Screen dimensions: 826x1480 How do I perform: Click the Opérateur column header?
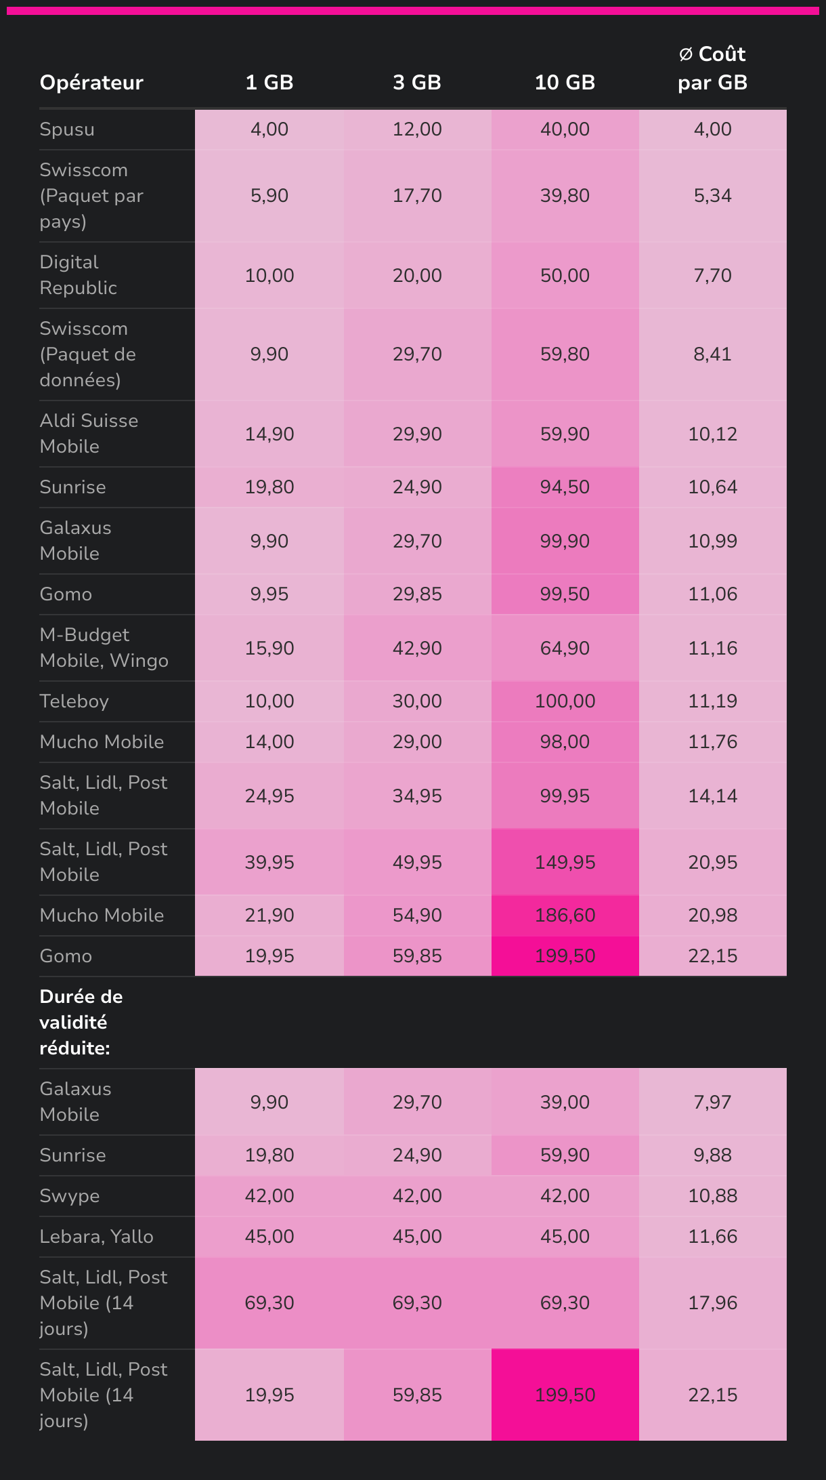[x=91, y=83]
